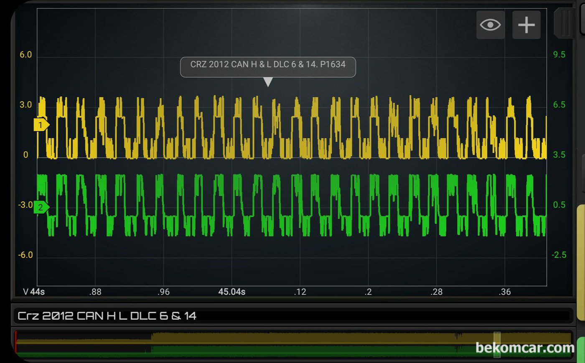Click the red start marker in overview strip

point(16,343)
